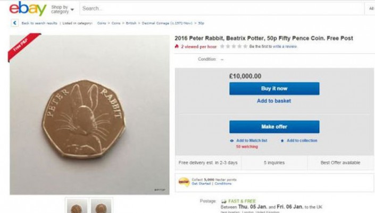Open the Shop by category dropdown
375x213 pixels.
point(62,9)
